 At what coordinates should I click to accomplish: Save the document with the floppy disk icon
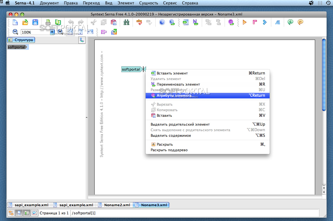(35, 22)
